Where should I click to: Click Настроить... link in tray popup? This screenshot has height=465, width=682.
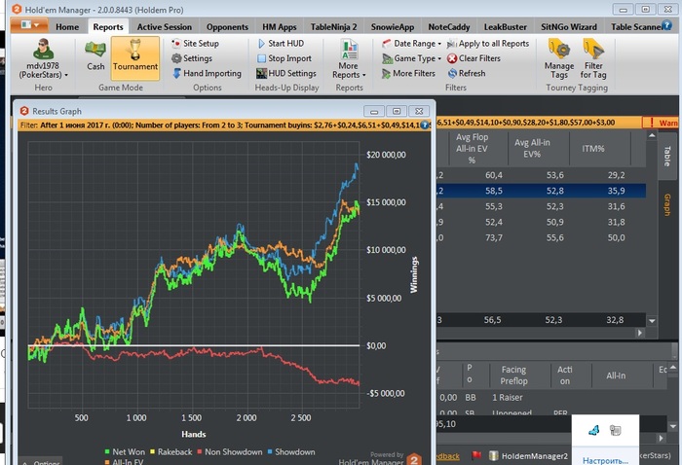(x=605, y=461)
